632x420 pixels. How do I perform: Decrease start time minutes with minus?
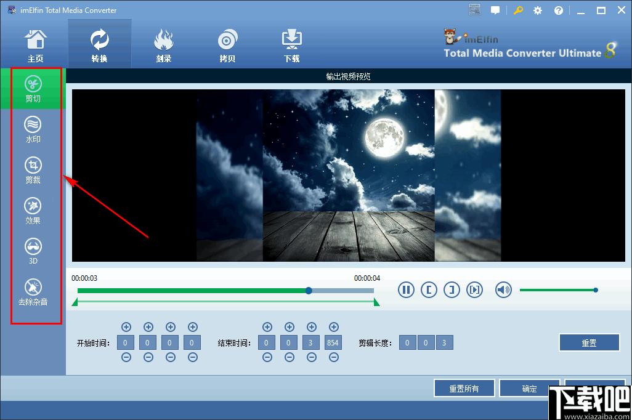148,357
